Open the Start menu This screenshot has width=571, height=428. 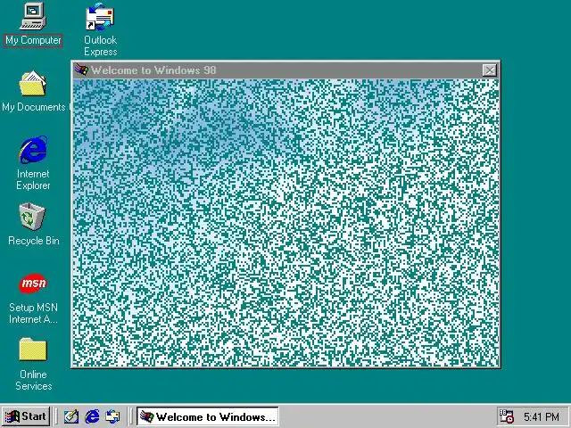26,416
